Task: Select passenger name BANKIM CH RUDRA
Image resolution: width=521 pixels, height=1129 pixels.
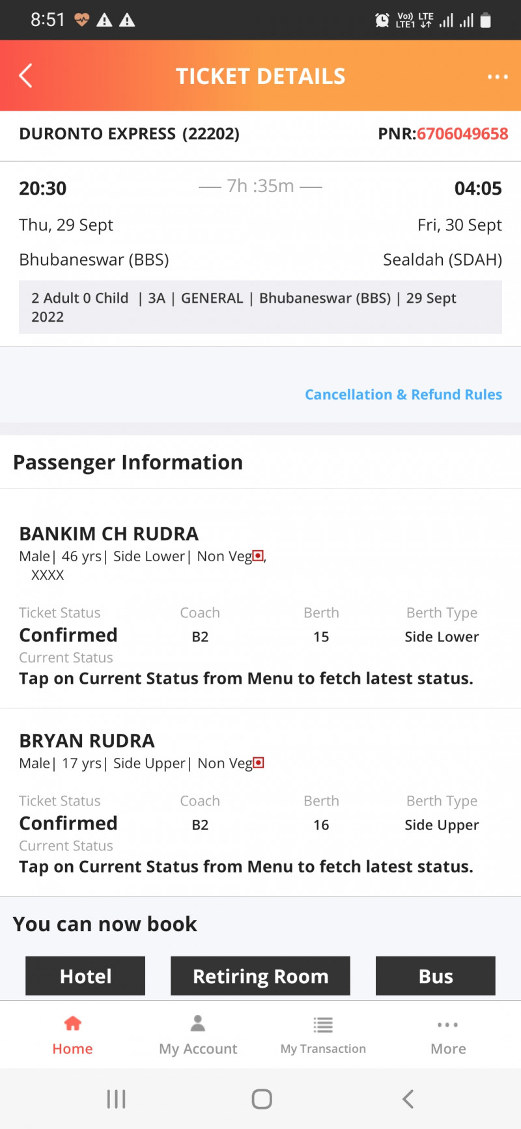Action: click(109, 534)
